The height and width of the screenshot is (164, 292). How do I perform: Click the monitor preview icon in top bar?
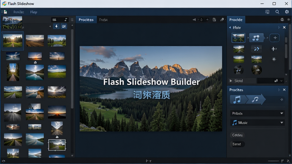coord(267,12)
